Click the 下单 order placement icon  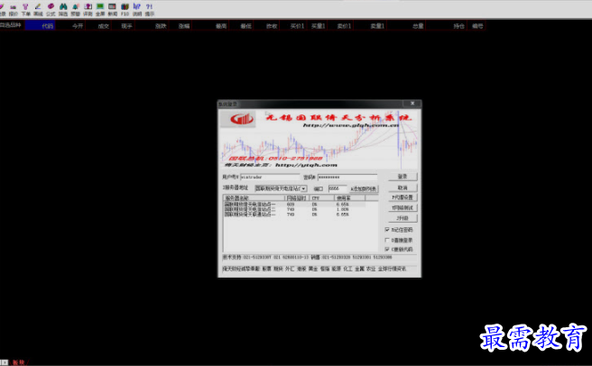pos(25,9)
